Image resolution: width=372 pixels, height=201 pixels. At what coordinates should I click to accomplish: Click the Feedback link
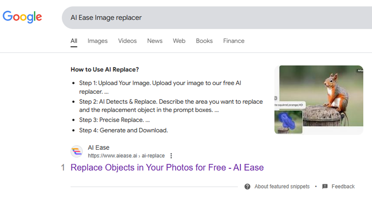343,187
